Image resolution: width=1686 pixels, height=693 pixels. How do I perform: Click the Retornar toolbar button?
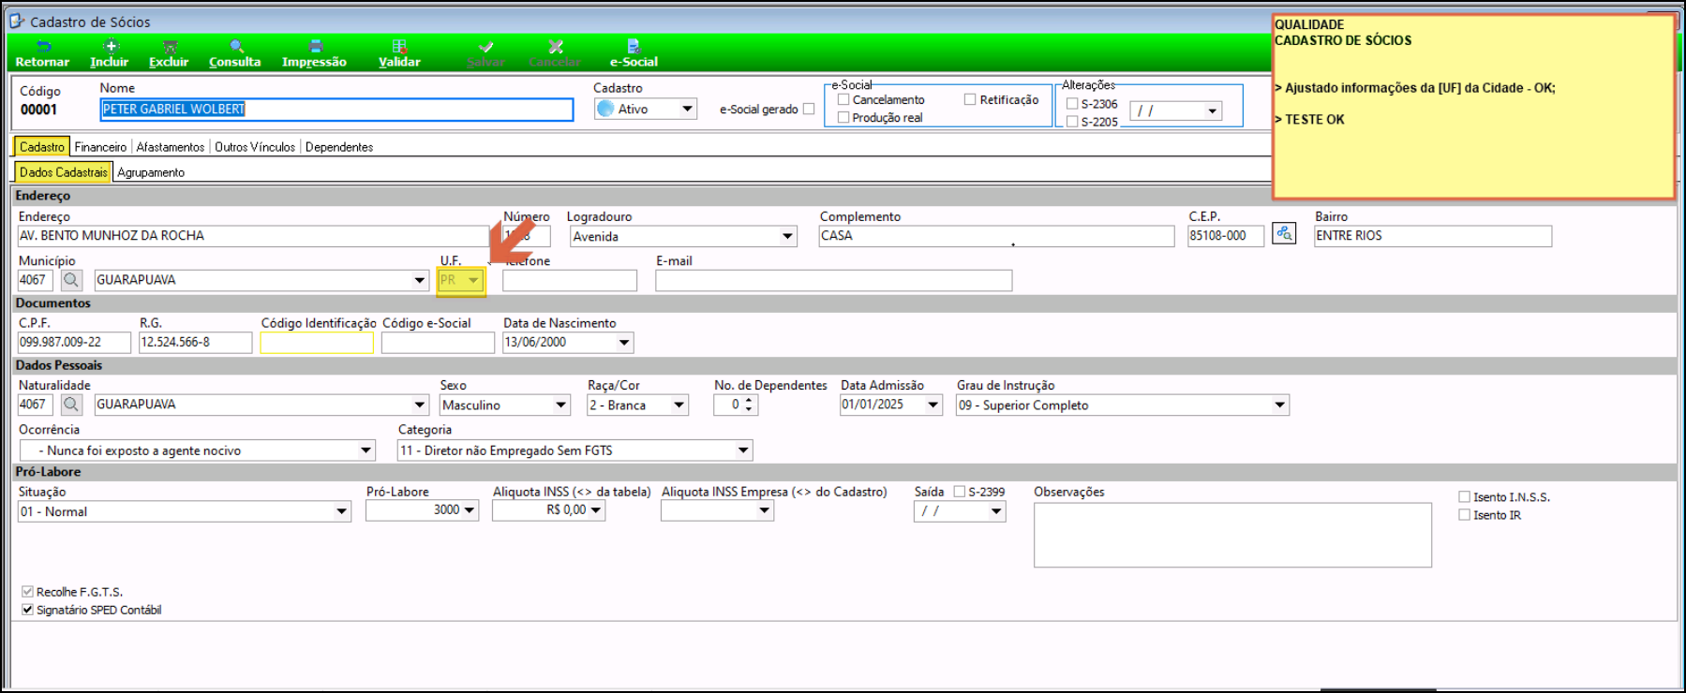pos(42,54)
